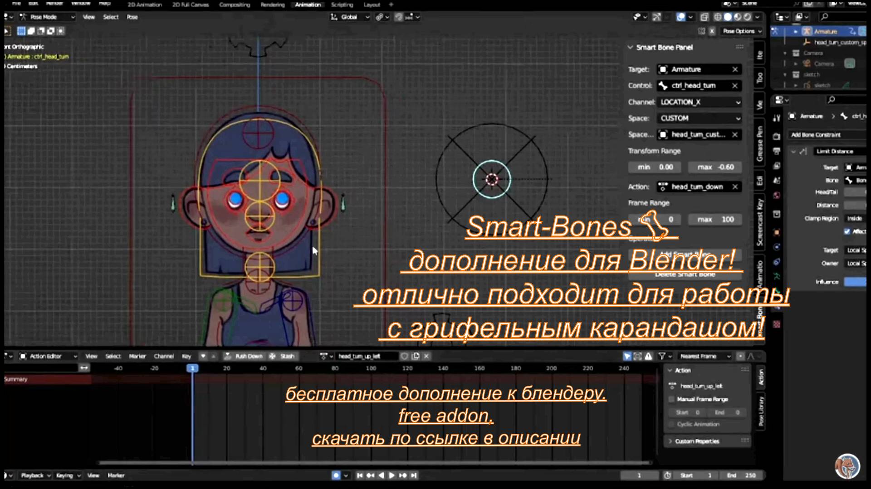The width and height of the screenshot is (871, 489).
Task: Open the Tool properties tab icon
Action: [x=777, y=118]
